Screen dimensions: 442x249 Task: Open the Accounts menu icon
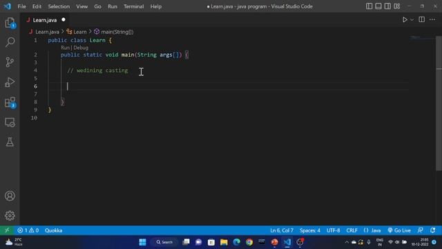point(10,196)
